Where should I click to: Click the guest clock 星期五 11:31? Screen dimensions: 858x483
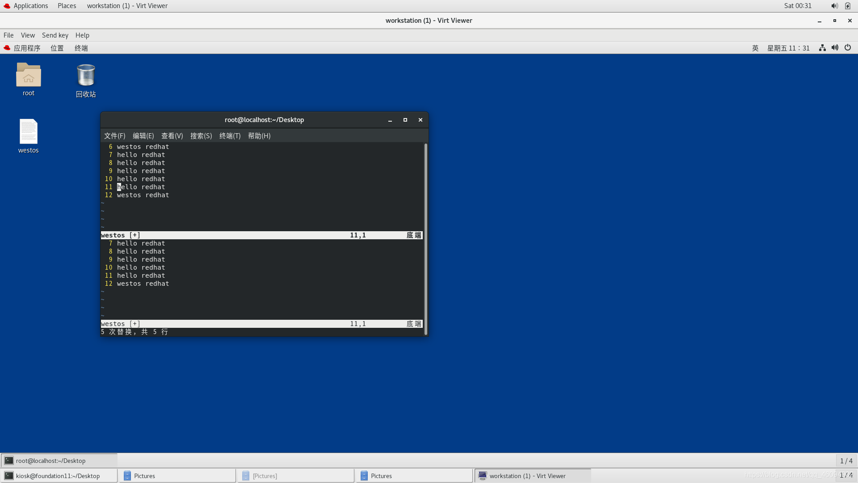pyautogui.click(x=788, y=48)
